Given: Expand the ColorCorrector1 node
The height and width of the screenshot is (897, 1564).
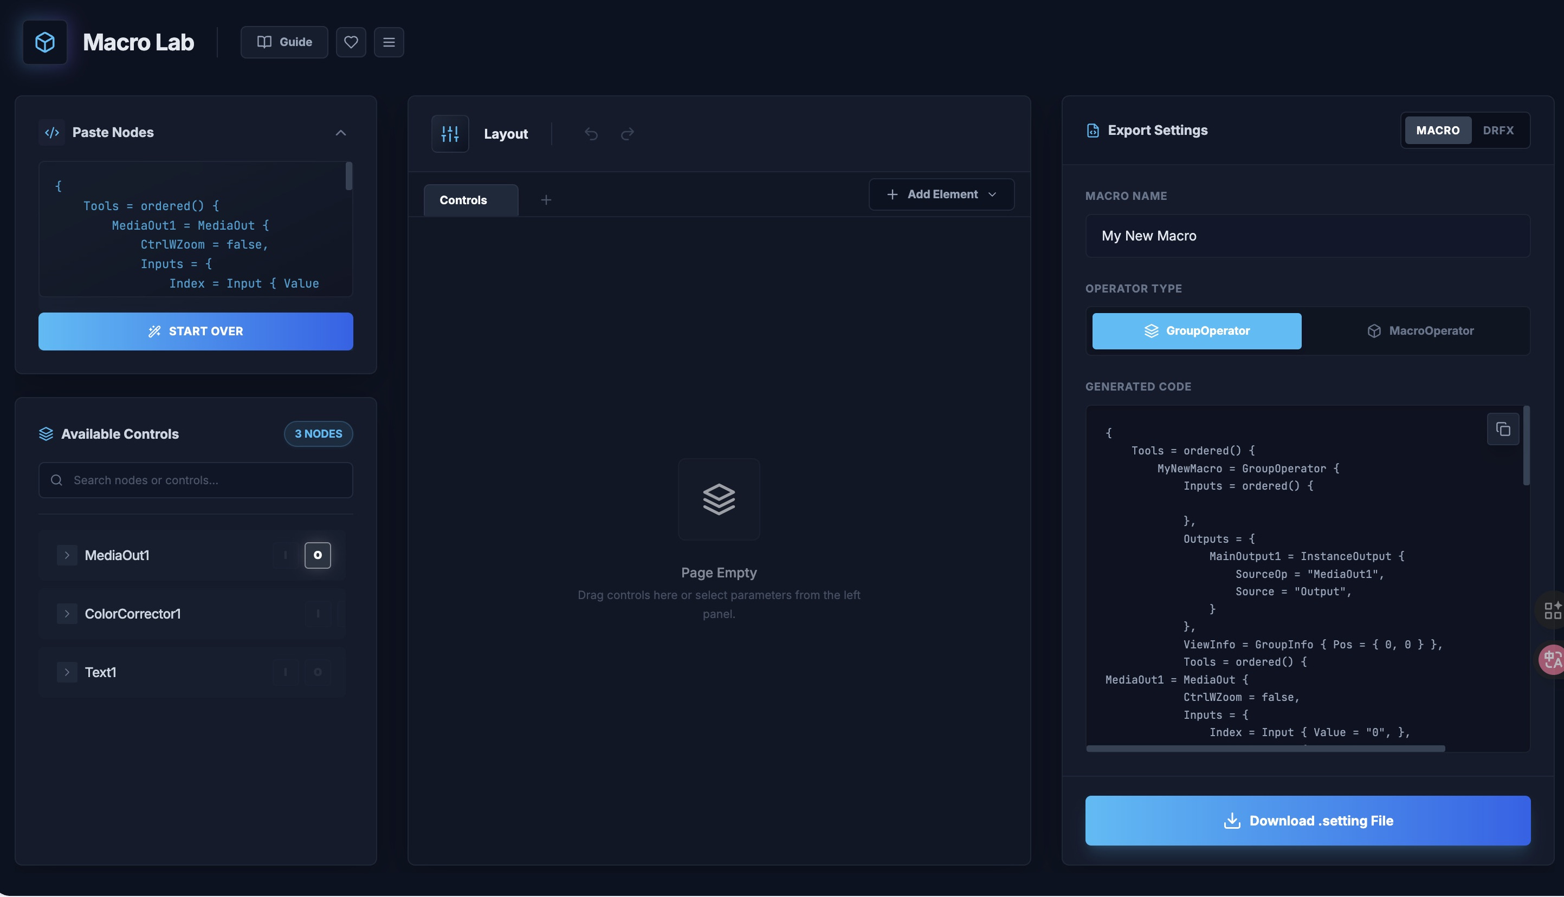Looking at the screenshot, I should (x=67, y=614).
